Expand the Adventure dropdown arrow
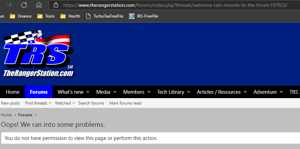The image size is (300, 149). pyautogui.click(x=281, y=92)
